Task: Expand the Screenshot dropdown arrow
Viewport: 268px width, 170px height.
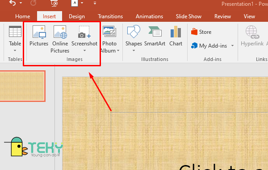Action: point(84,51)
